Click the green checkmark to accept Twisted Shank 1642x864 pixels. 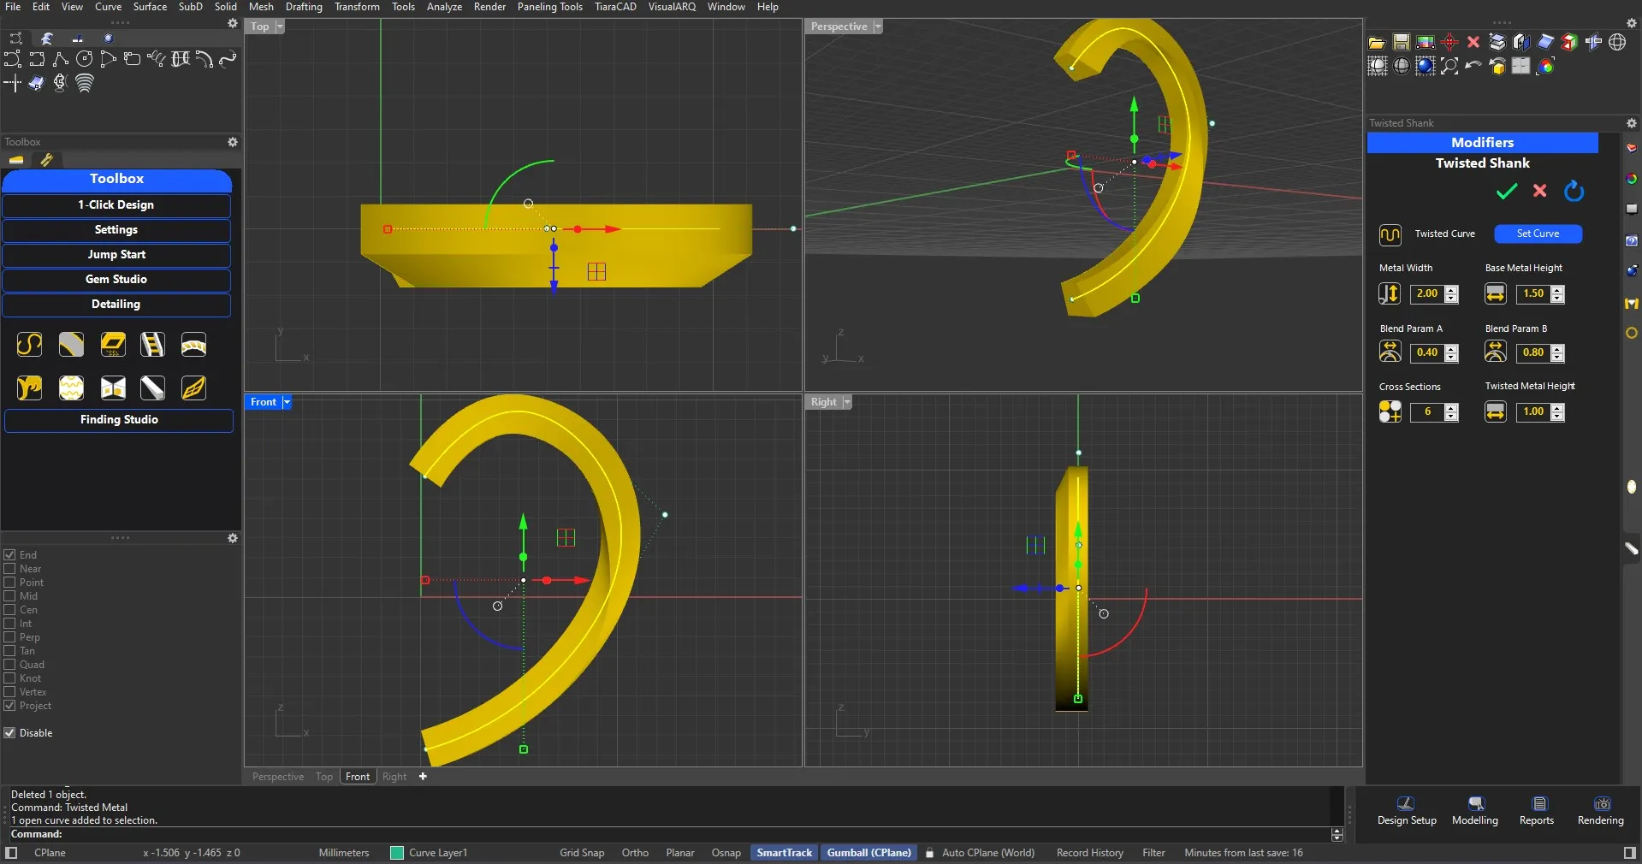click(x=1506, y=192)
